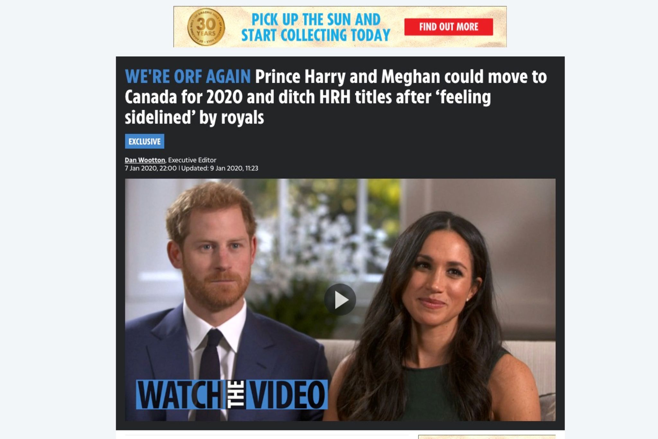The image size is (658, 439).
Task: Click the Pick Up The Sun banner text
Action: click(316, 27)
